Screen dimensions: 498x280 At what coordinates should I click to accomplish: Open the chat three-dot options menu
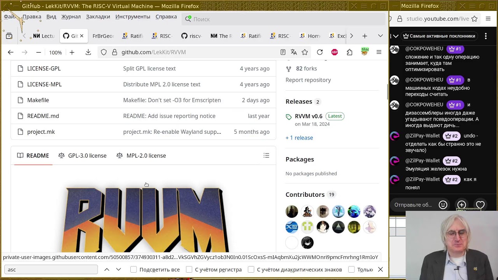pyautogui.click(x=486, y=36)
